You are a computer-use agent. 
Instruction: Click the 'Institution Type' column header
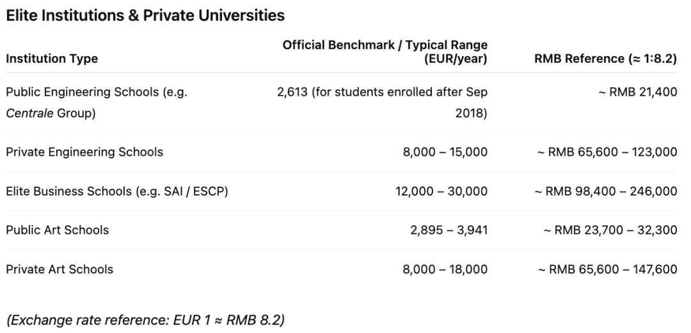coord(52,59)
